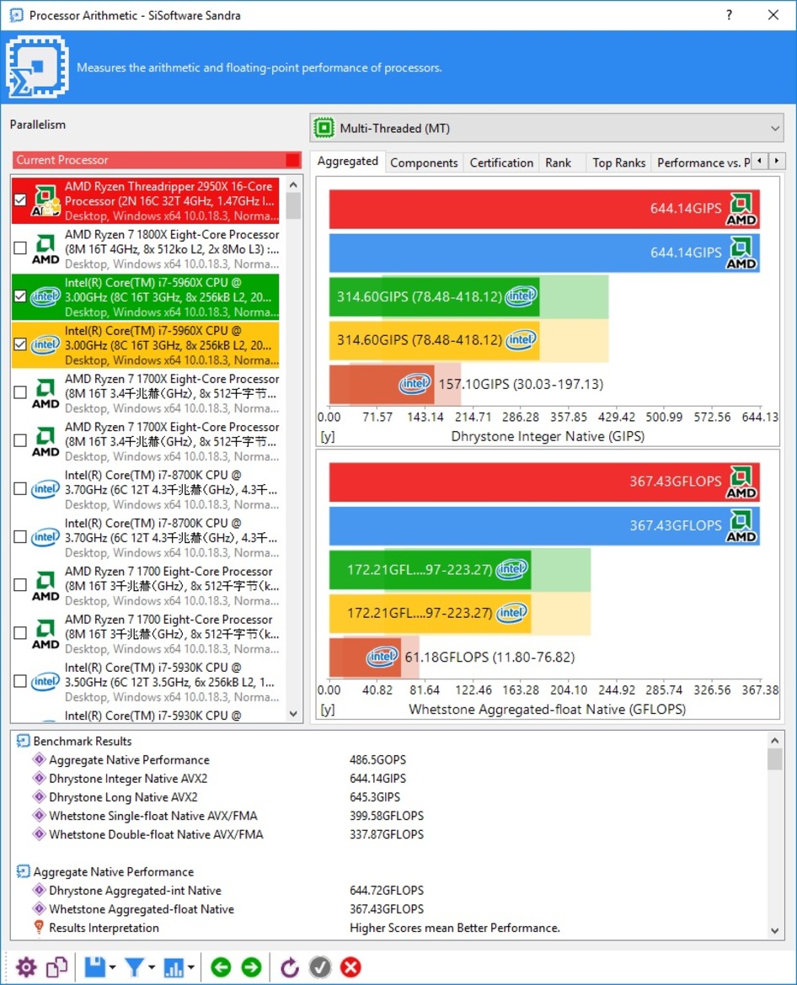Click the Results Interpretation lightbulb icon
The height and width of the screenshot is (985, 797).
pos(39,927)
